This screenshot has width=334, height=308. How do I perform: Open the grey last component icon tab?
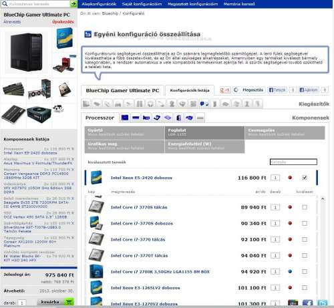(200, 118)
